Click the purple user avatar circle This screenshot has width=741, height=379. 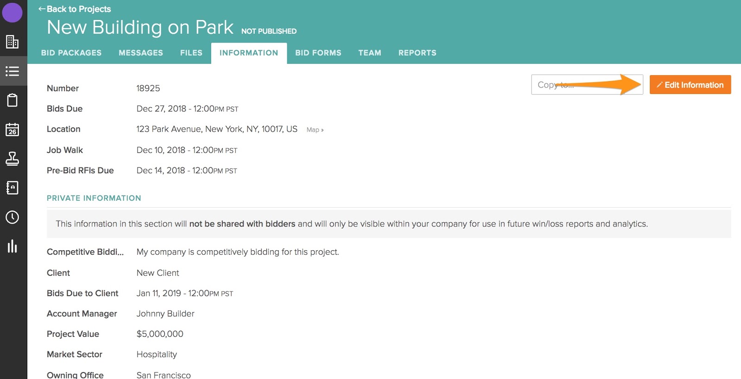[x=13, y=13]
